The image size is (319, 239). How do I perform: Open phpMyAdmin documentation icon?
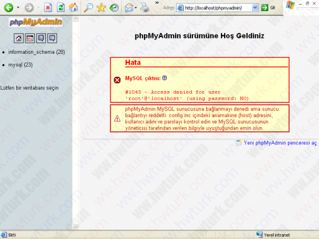pyautogui.click(x=41, y=38)
